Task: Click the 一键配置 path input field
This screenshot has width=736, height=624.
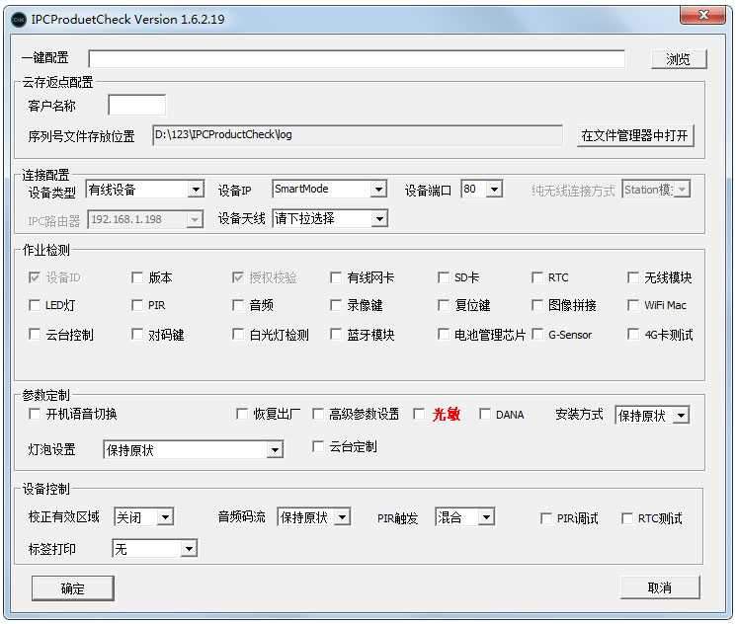Action: point(357,59)
